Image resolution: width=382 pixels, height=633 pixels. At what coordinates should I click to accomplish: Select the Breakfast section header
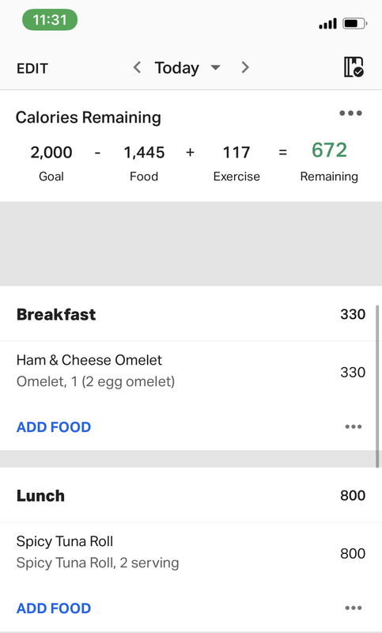tap(191, 314)
